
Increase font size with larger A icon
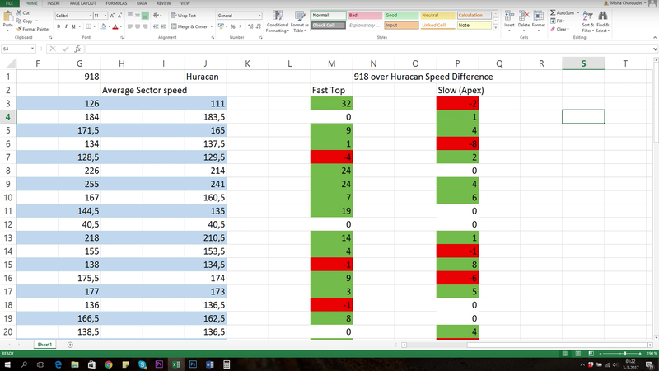(x=112, y=16)
